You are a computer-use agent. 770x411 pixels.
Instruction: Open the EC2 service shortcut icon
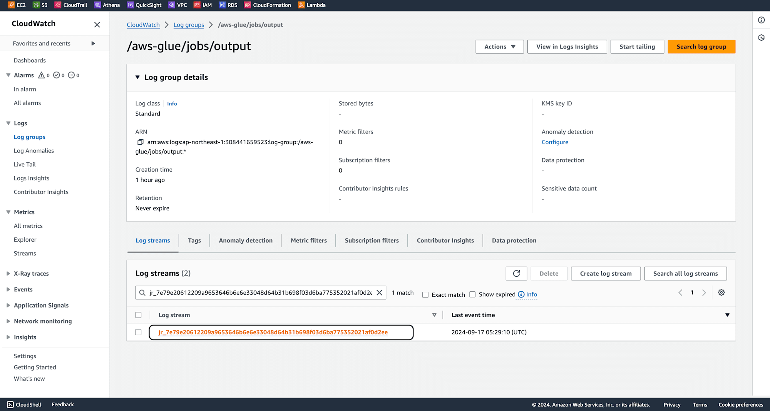[11, 5]
